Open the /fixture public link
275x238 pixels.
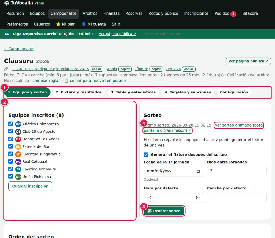pyautogui.click(x=142, y=69)
